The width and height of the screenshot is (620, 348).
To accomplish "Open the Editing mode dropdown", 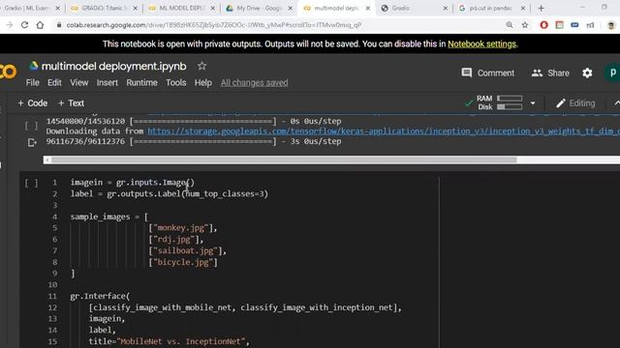I will pos(575,103).
